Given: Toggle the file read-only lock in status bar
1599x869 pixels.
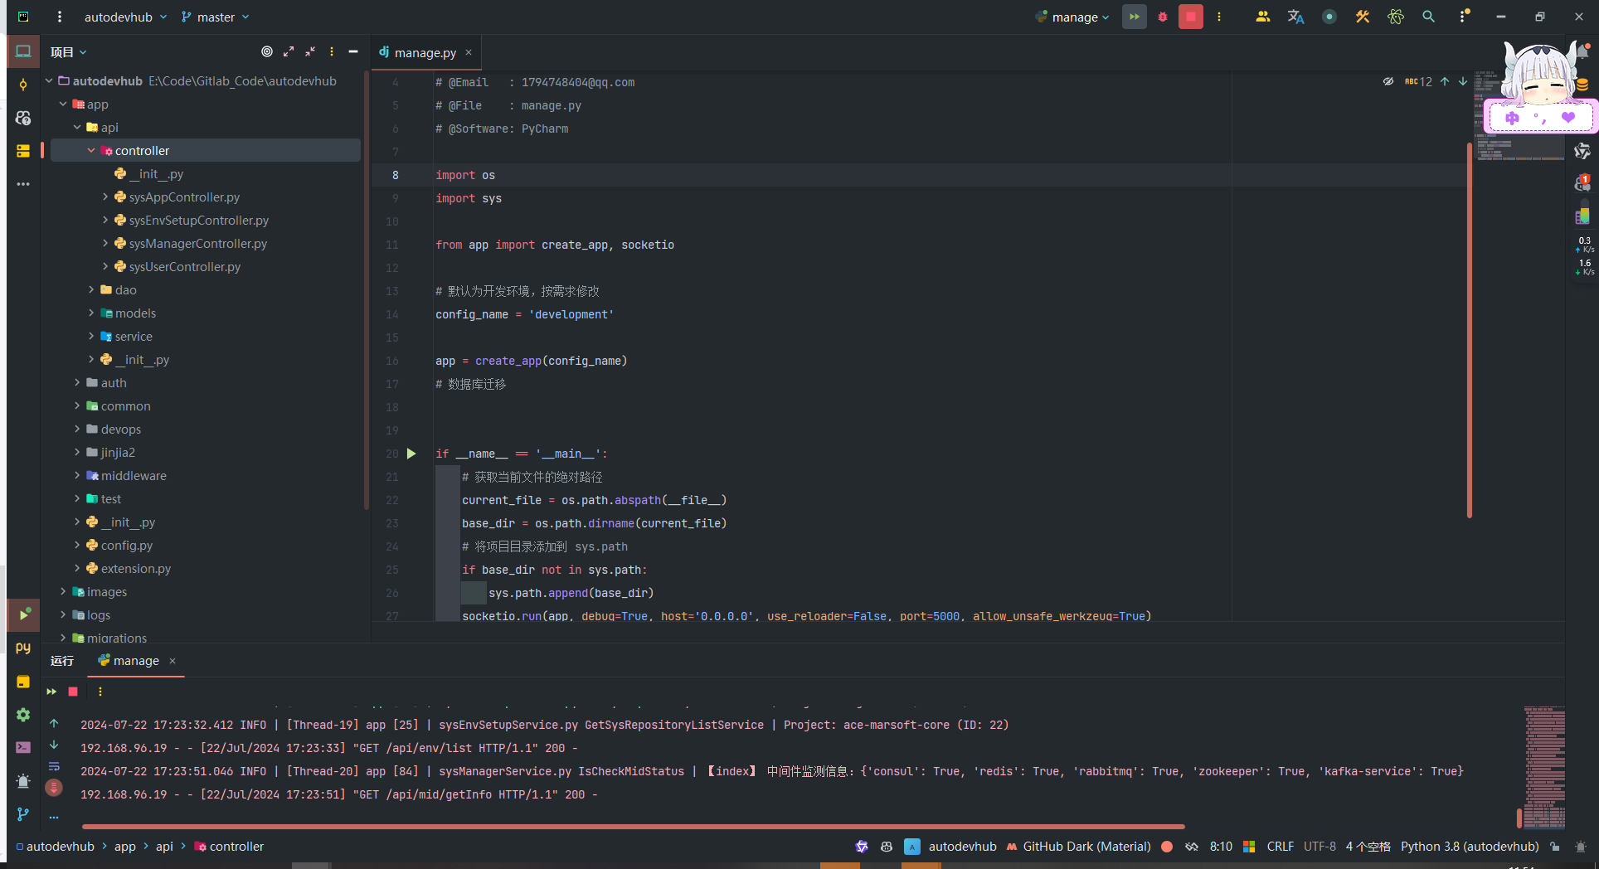Looking at the screenshot, I should tap(1555, 847).
